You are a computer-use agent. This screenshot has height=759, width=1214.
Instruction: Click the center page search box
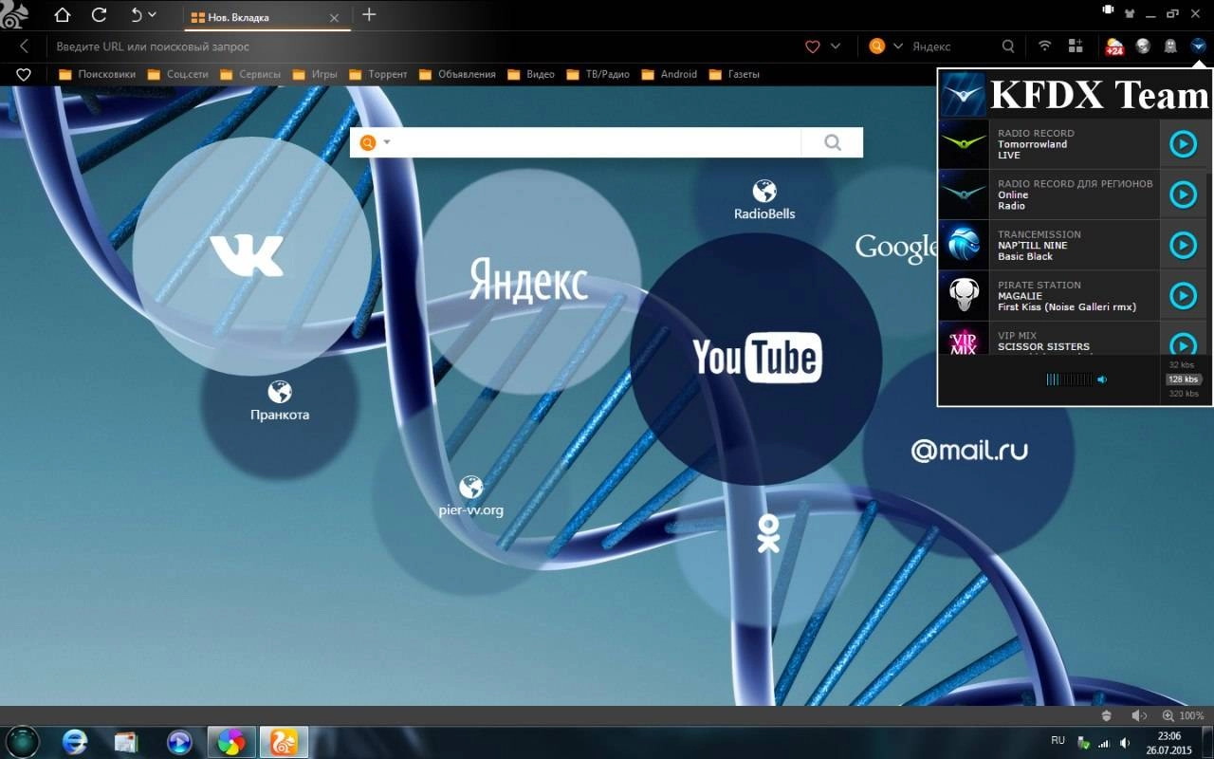pos(598,142)
